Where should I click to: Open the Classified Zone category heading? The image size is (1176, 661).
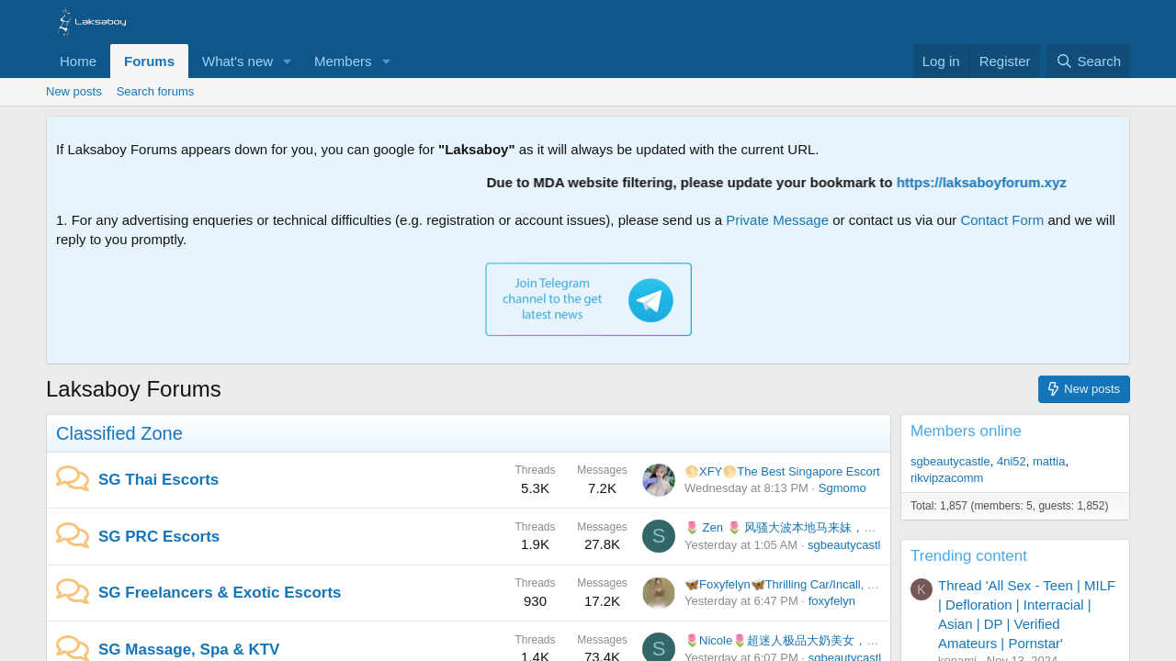119,433
